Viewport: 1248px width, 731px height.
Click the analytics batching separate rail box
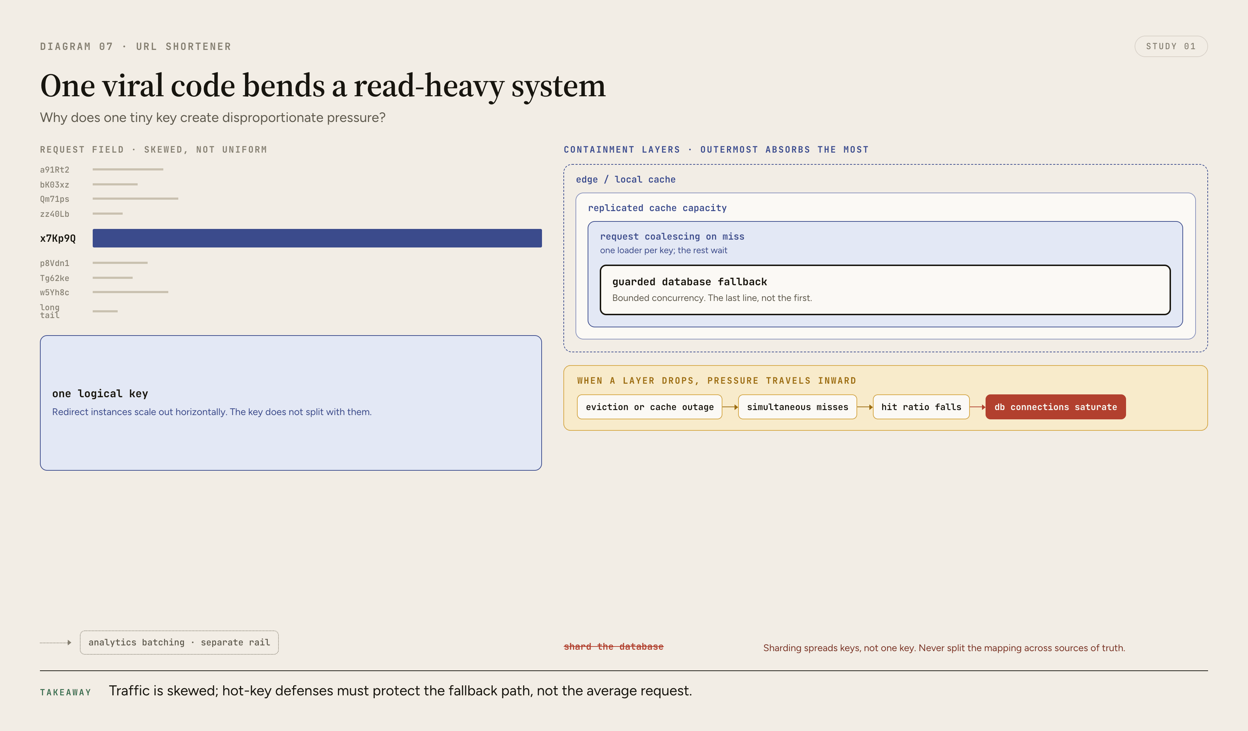pos(179,642)
